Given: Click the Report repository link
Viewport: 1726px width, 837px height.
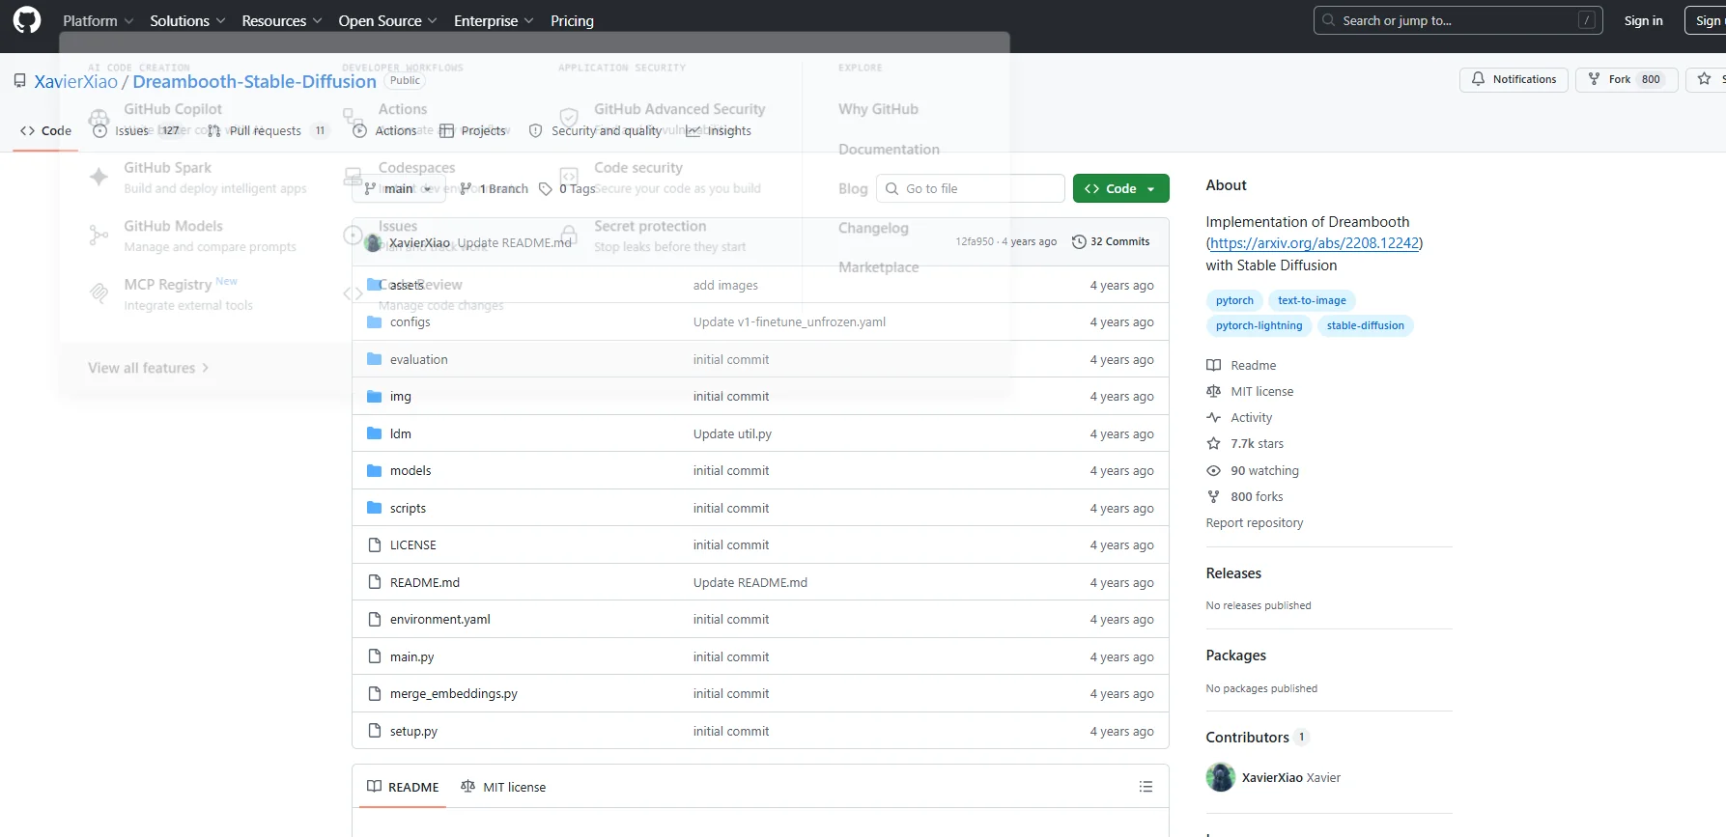Looking at the screenshot, I should pos(1254,523).
